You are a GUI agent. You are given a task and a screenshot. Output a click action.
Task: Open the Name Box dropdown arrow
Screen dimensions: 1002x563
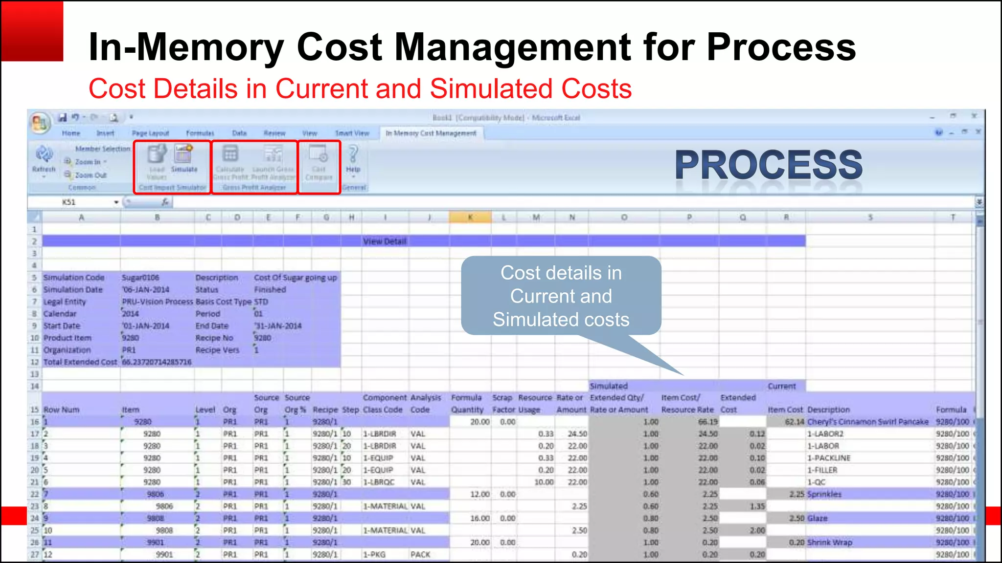click(116, 202)
